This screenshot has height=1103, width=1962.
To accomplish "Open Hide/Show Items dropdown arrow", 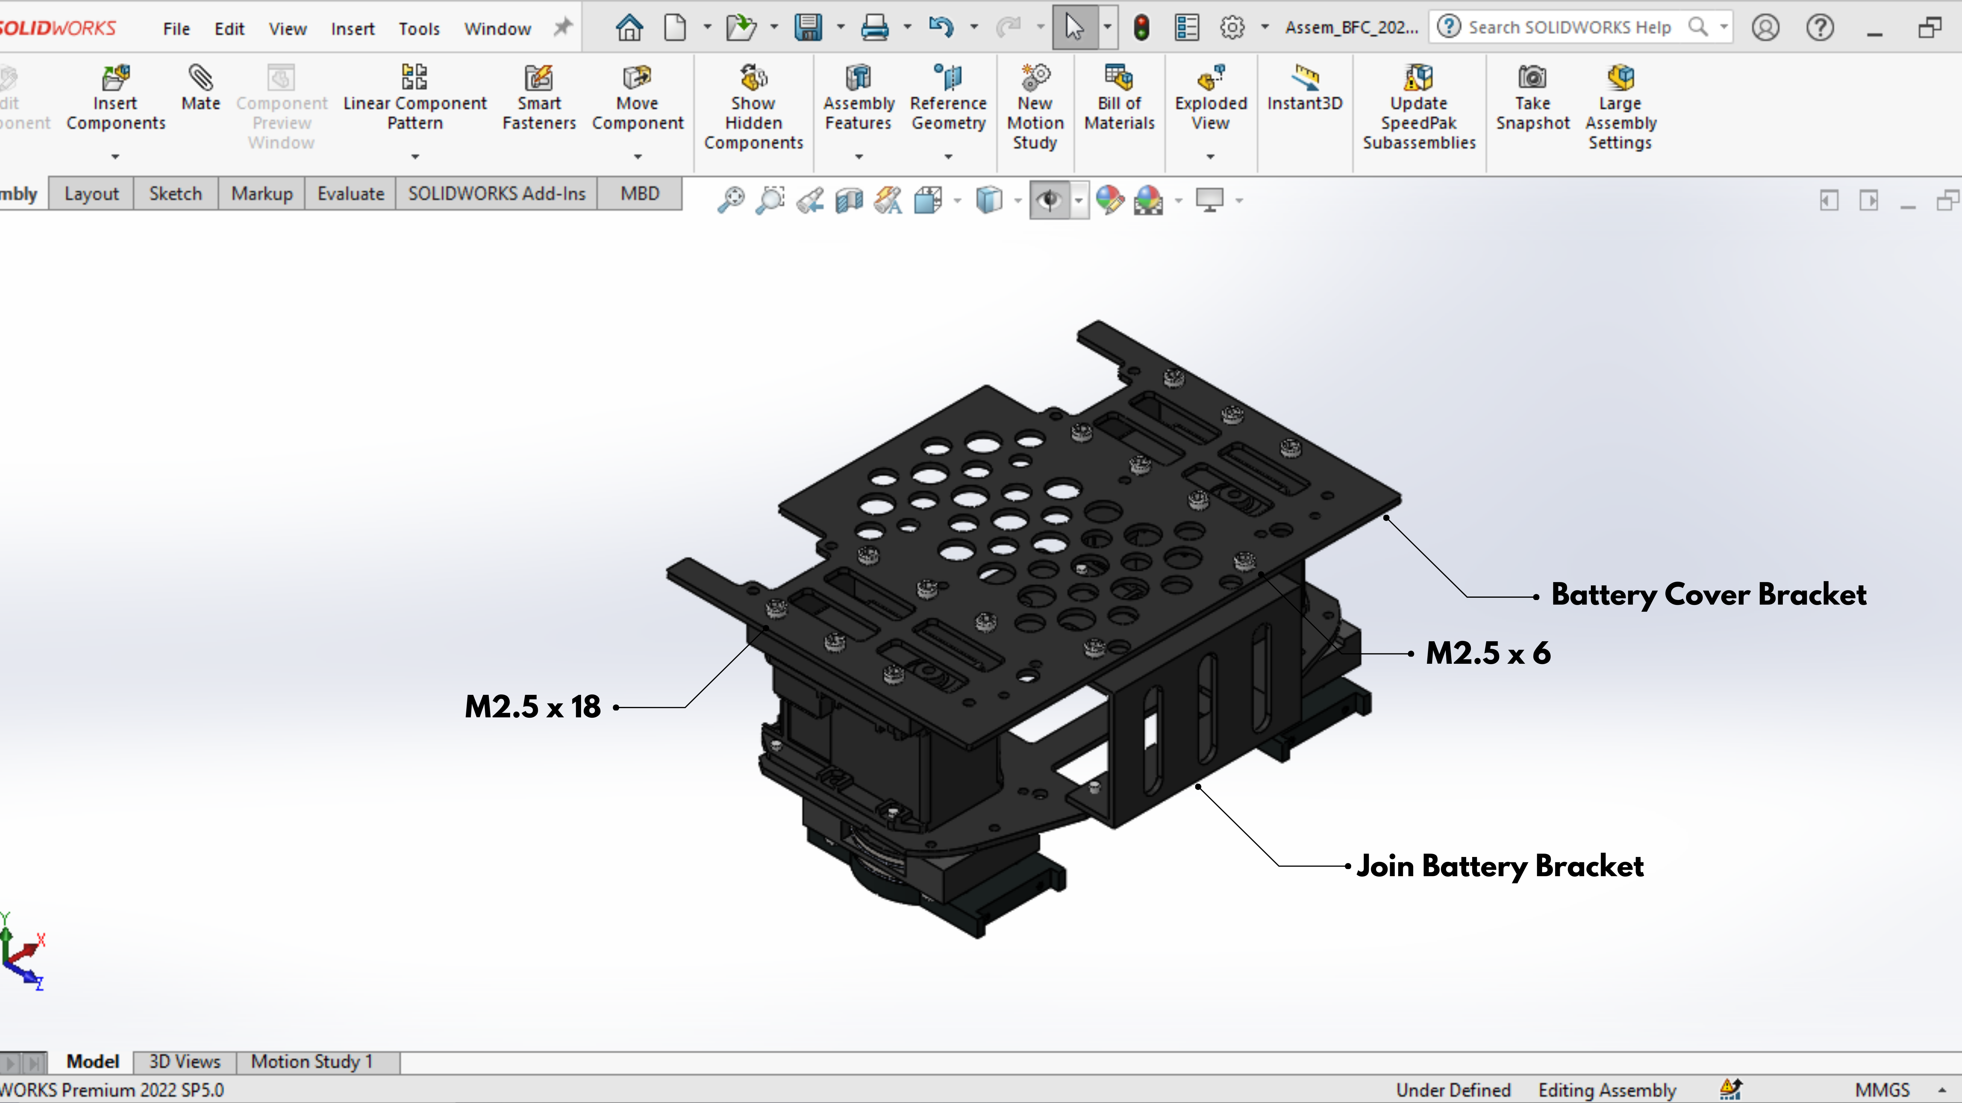I will [x=1079, y=200].
